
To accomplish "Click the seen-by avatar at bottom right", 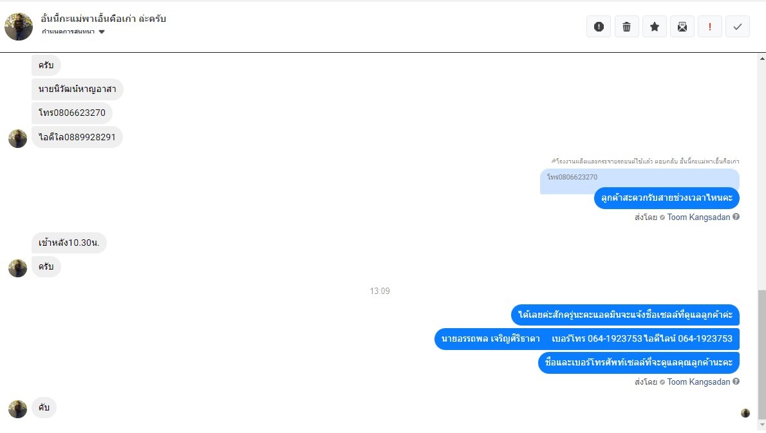I will 745,413.
